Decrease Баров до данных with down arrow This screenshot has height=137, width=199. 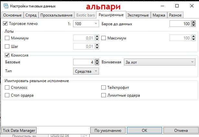193,25
